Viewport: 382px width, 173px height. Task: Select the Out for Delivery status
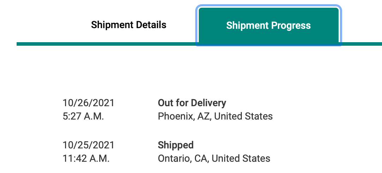coord(192,103)
